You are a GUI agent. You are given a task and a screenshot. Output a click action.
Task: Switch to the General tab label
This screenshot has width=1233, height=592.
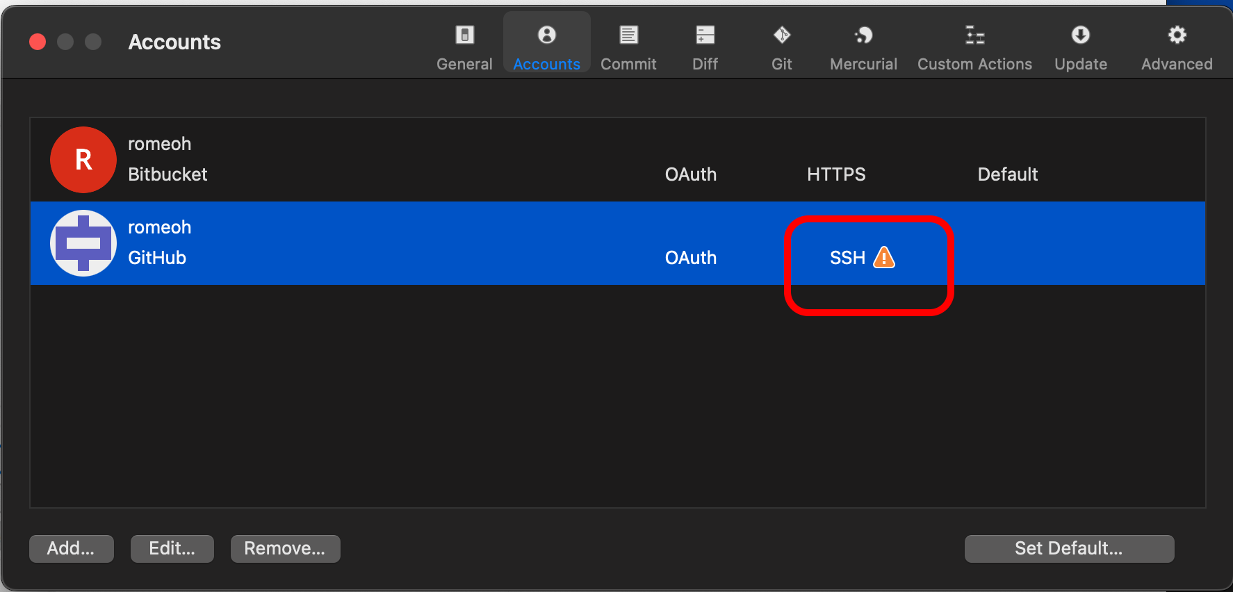tap(464, 64)
